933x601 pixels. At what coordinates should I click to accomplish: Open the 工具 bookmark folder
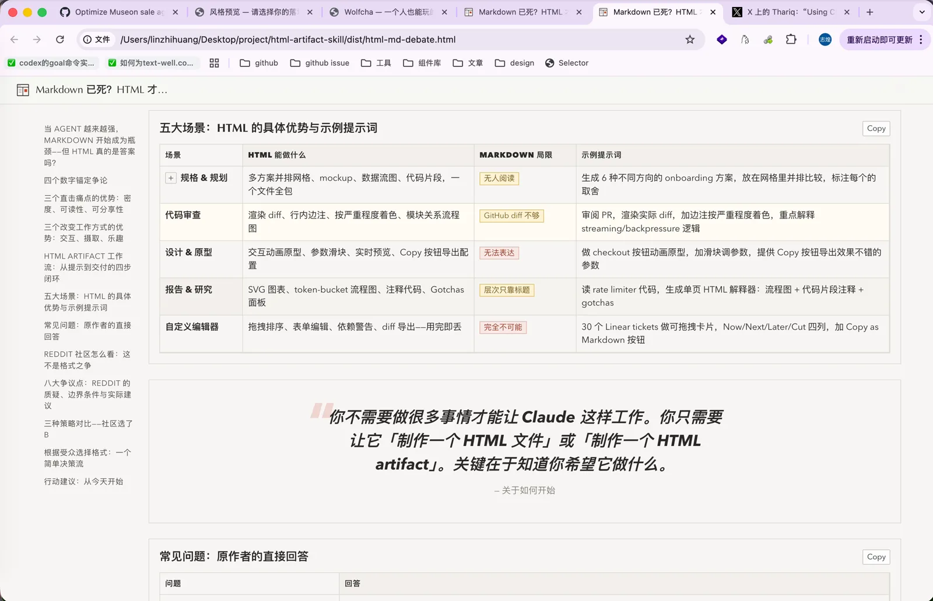tap(376, 63)
